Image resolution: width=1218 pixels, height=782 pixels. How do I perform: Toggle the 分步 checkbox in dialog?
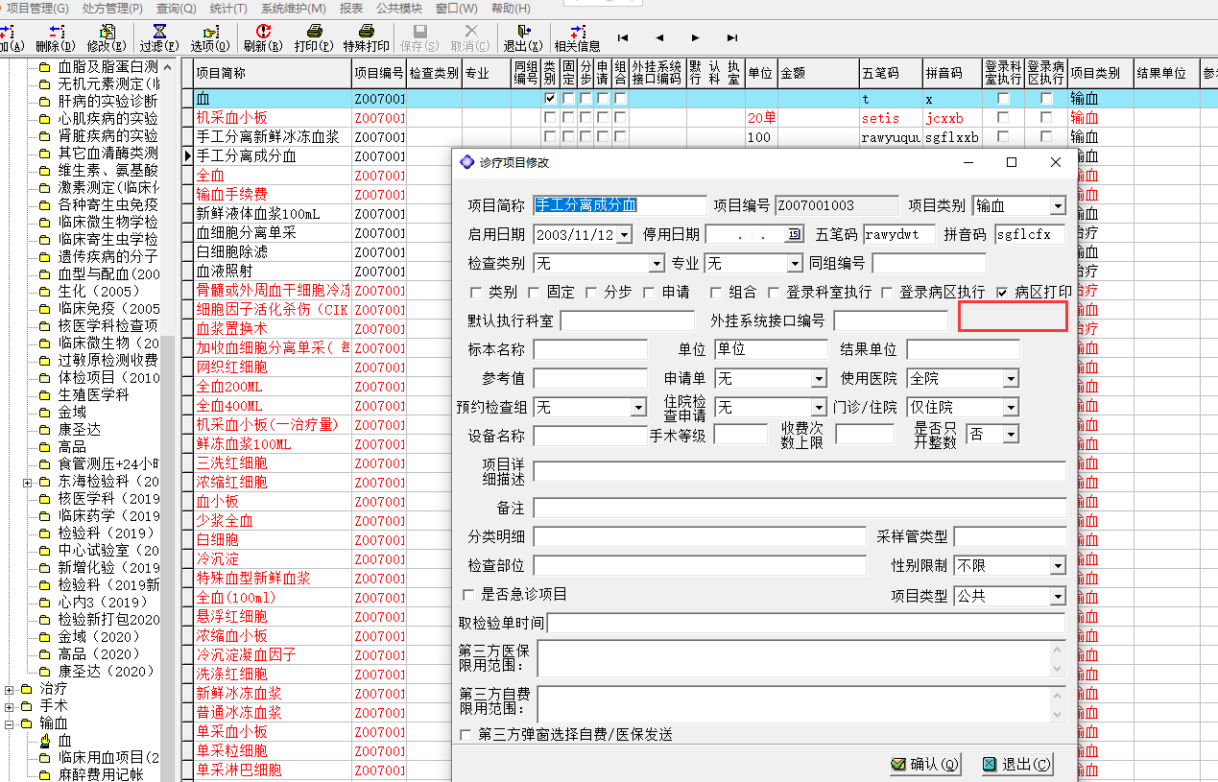pyautogui.click(x=591, y=292)
